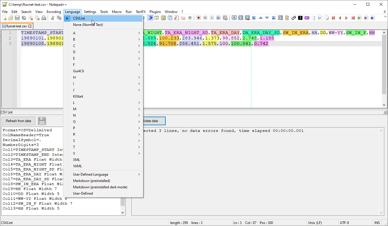This screenshot has height=226, width=388.
Task: Open the Plugins menu
Action: (155, 12)
